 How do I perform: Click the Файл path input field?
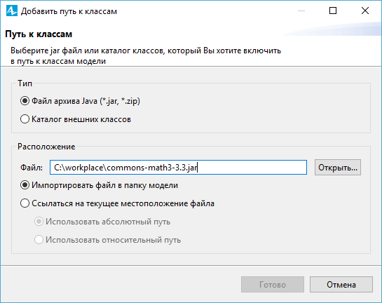point(178,168)
